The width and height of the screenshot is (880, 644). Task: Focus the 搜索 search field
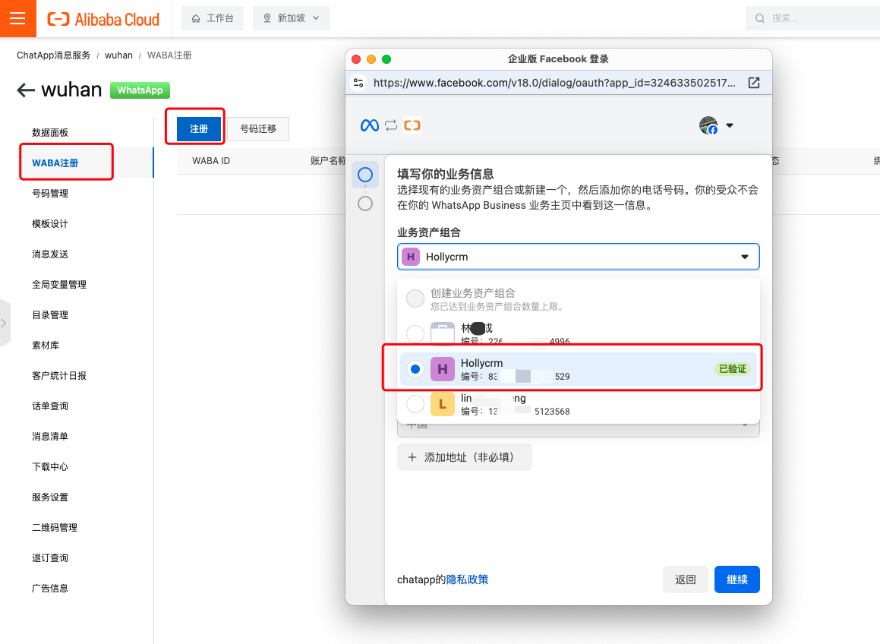814,18
